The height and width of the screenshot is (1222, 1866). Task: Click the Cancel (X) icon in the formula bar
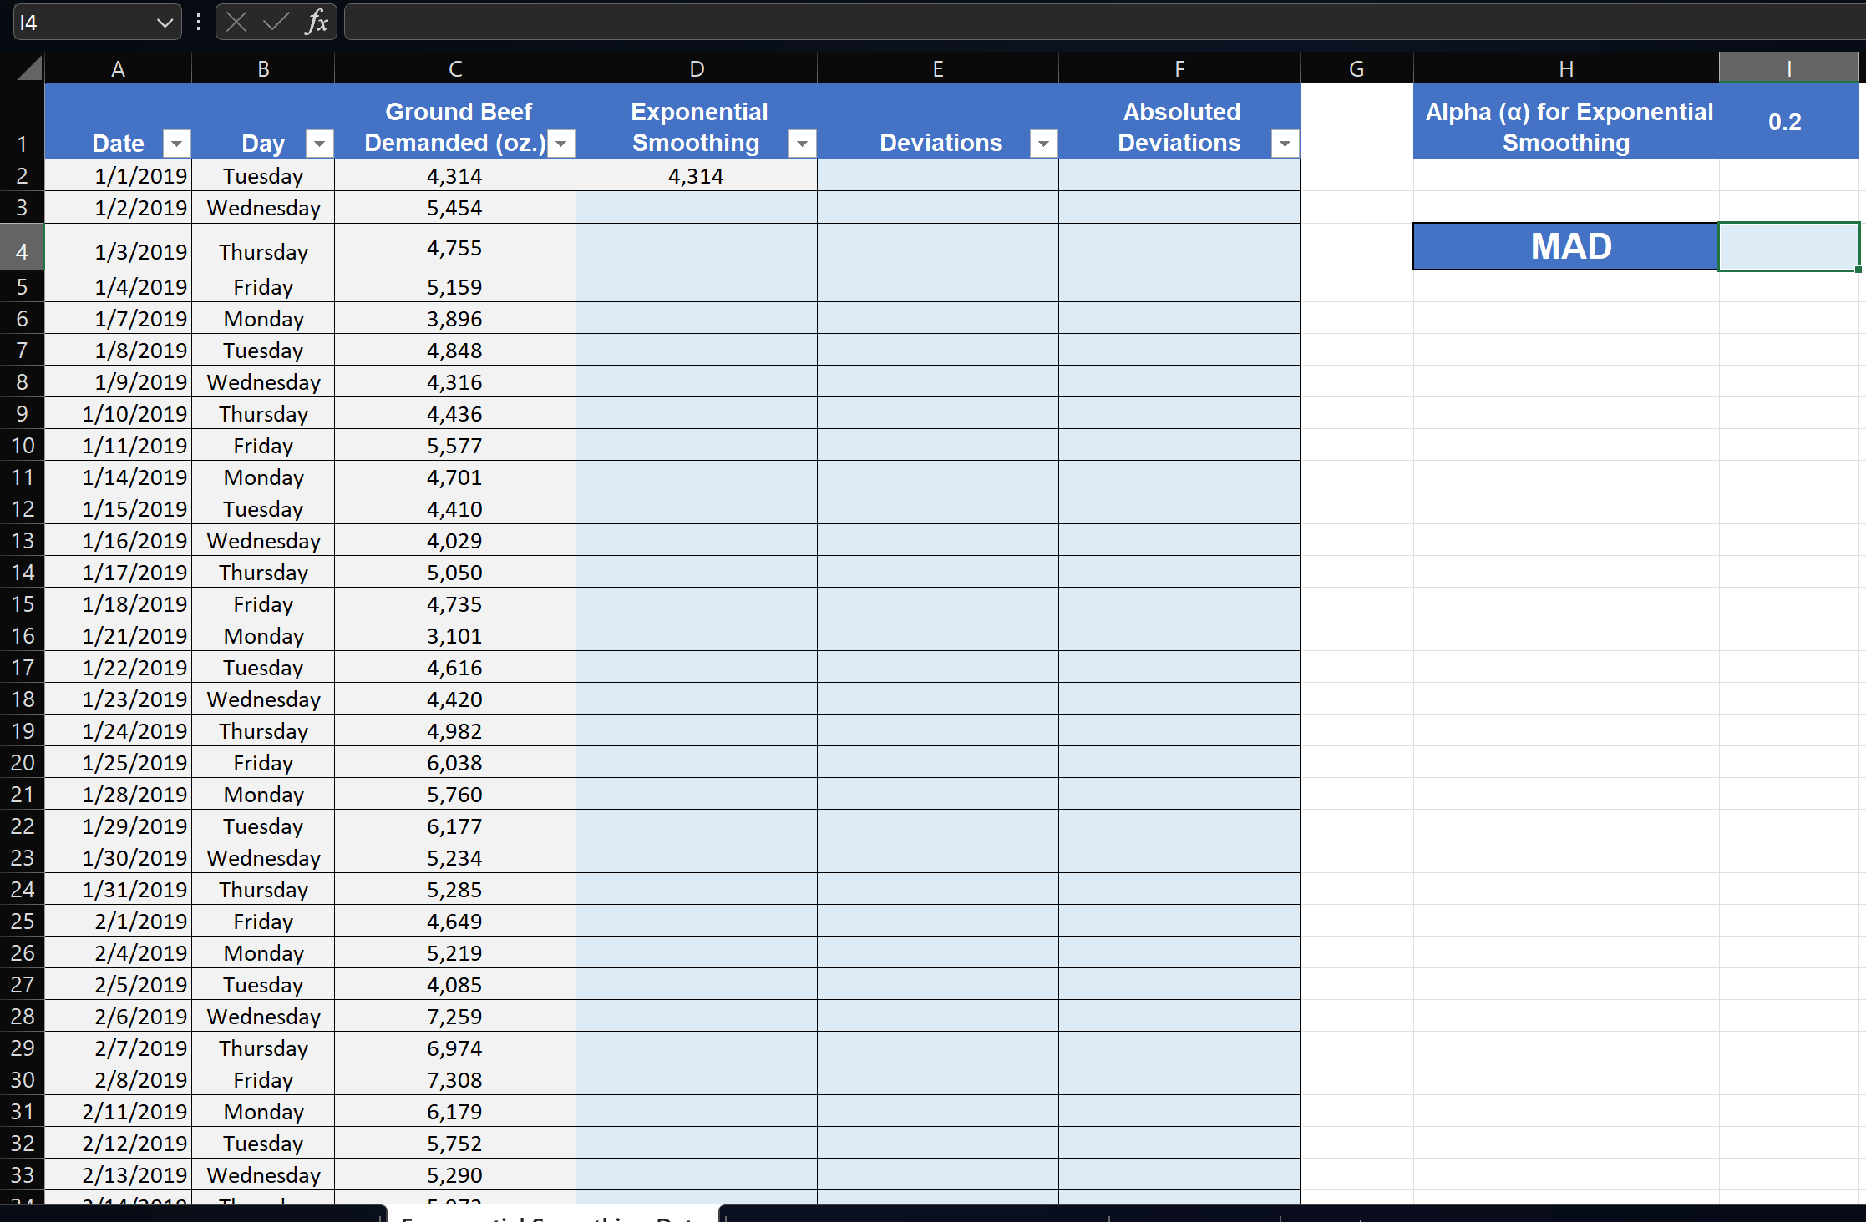(236, 22)
